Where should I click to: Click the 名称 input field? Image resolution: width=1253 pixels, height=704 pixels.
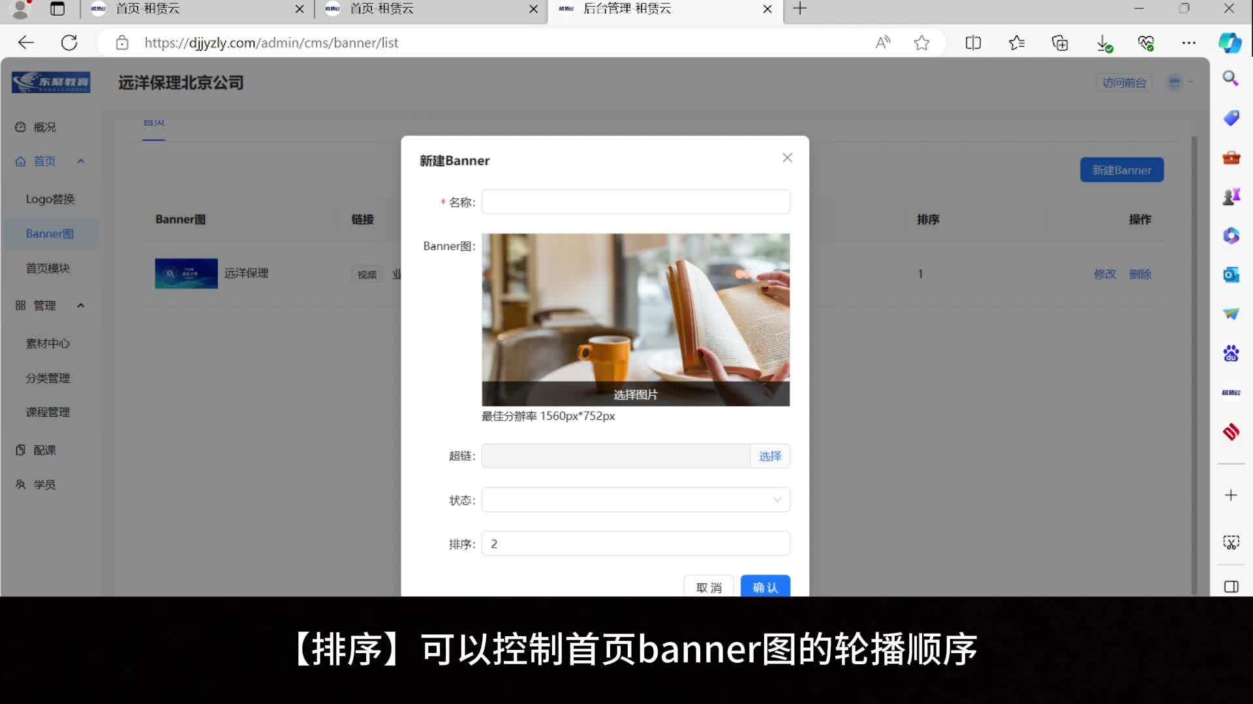[x=635, y=202]
